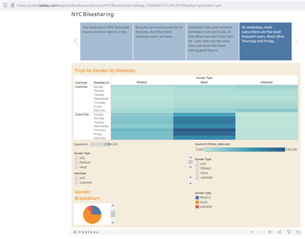The image size is (305, 239).
Task: Toggle right Gender Type UNKNOW checkbox
Action: coord(197,178)
